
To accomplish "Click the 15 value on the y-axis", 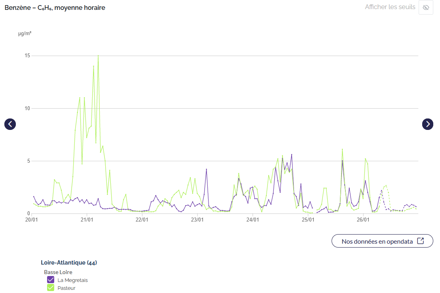I will [27, 55].
